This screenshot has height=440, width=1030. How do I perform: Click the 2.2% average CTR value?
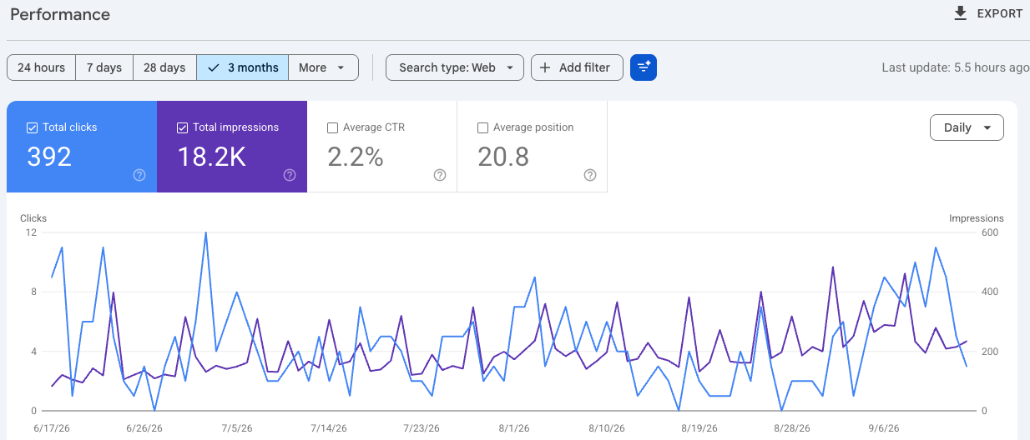tap(356, 157)
